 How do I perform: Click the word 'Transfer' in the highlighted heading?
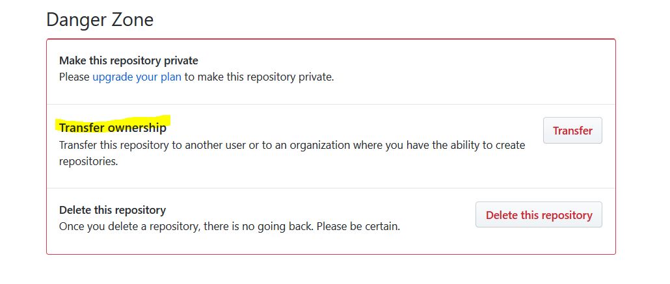click(x=82, y=127)
